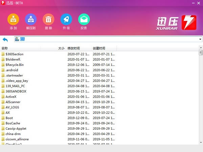Click the 360SANDBOX folder name
Screen dimensions: 203x152
[16, 92]
